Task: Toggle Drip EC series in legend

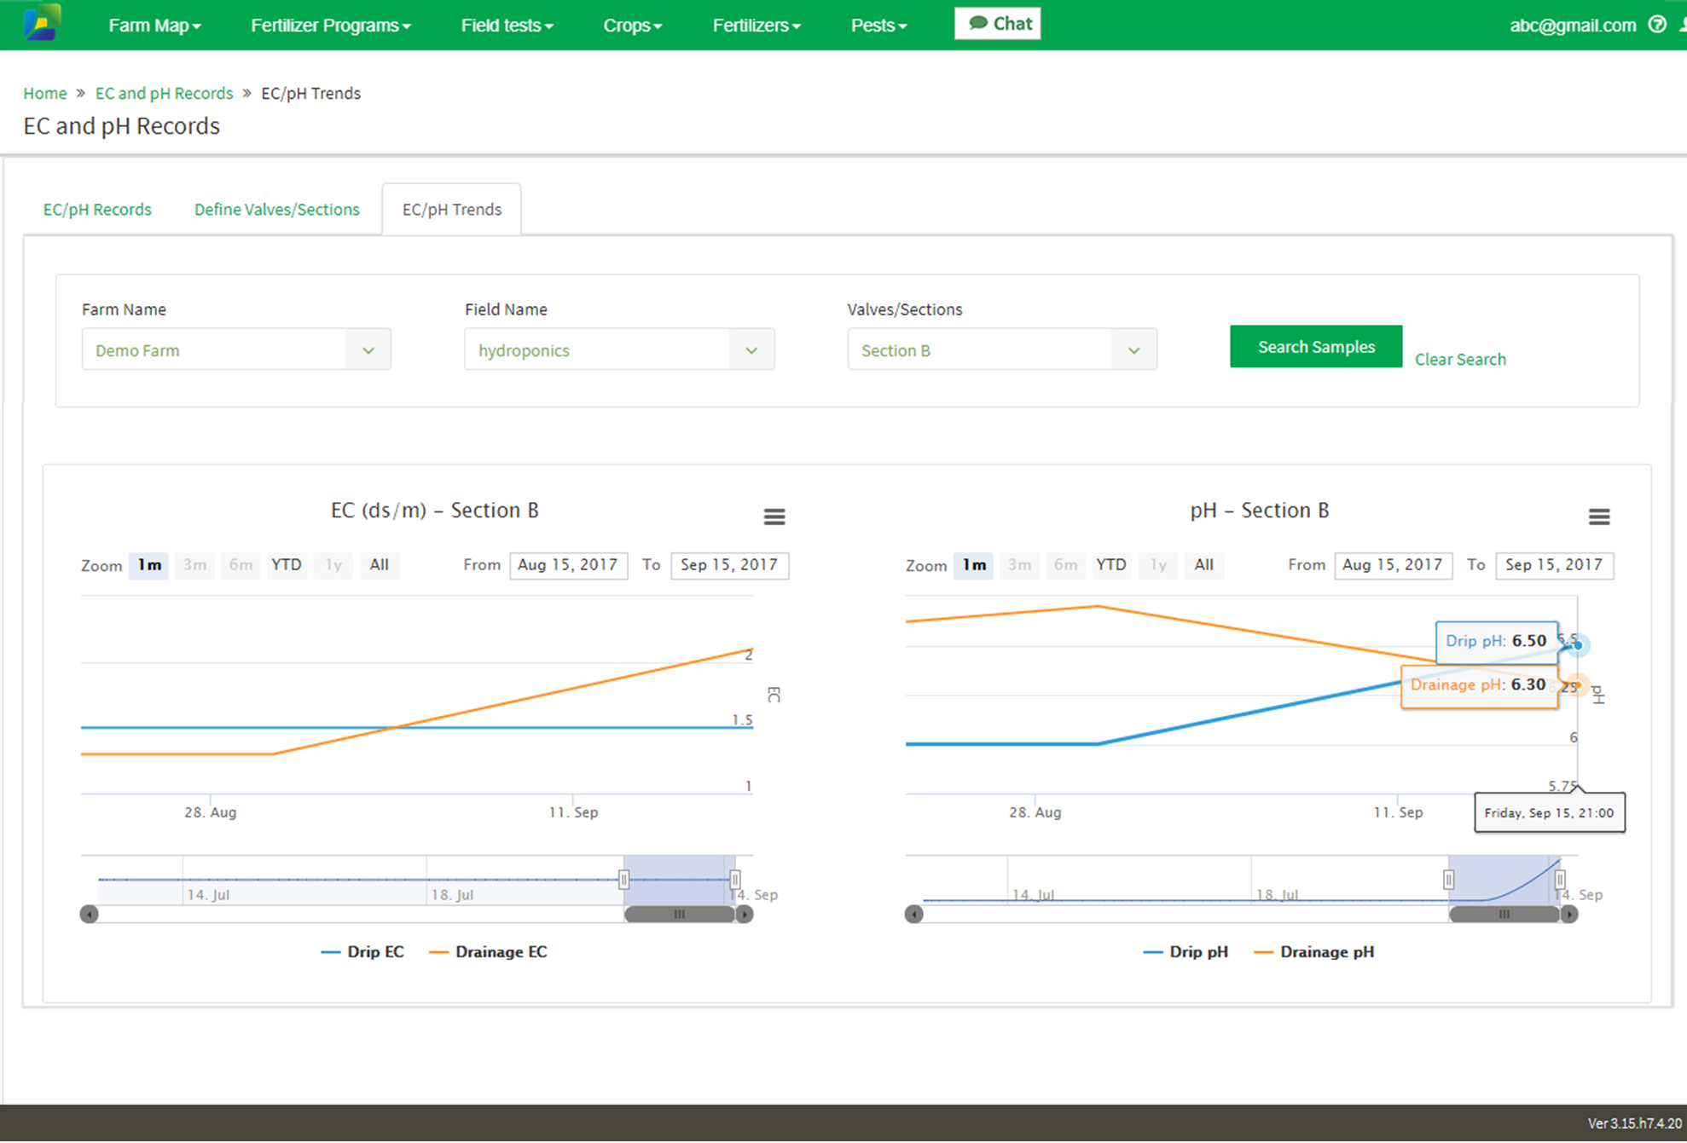Action: [x=362, y=952]
